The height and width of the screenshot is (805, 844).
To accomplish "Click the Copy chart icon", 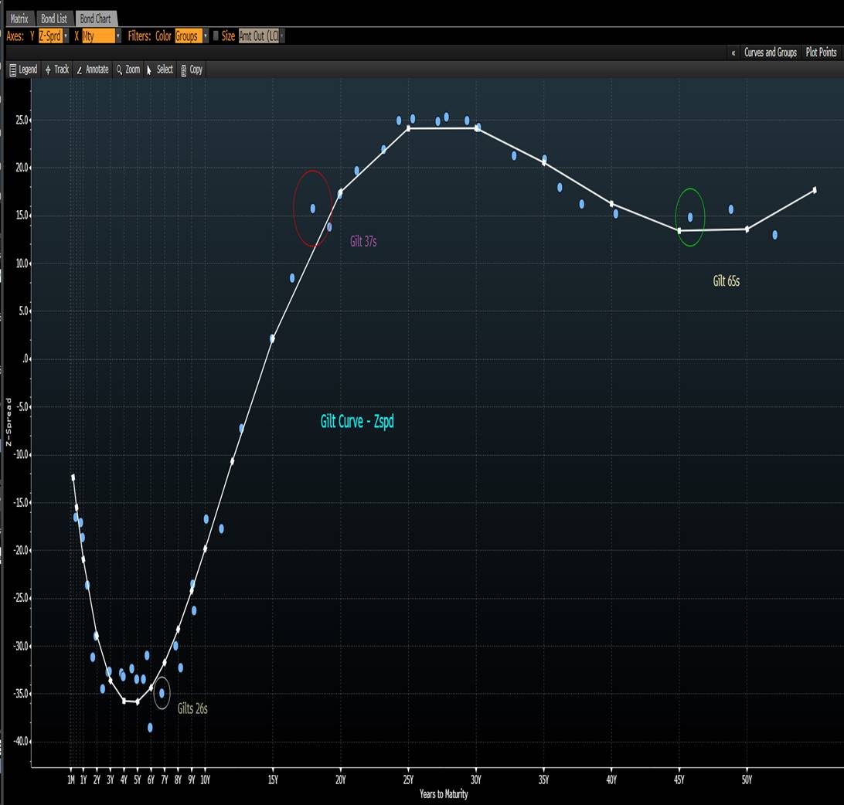I will [191, 70].
